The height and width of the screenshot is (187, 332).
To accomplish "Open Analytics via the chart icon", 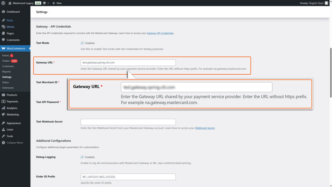I will 4,107.
